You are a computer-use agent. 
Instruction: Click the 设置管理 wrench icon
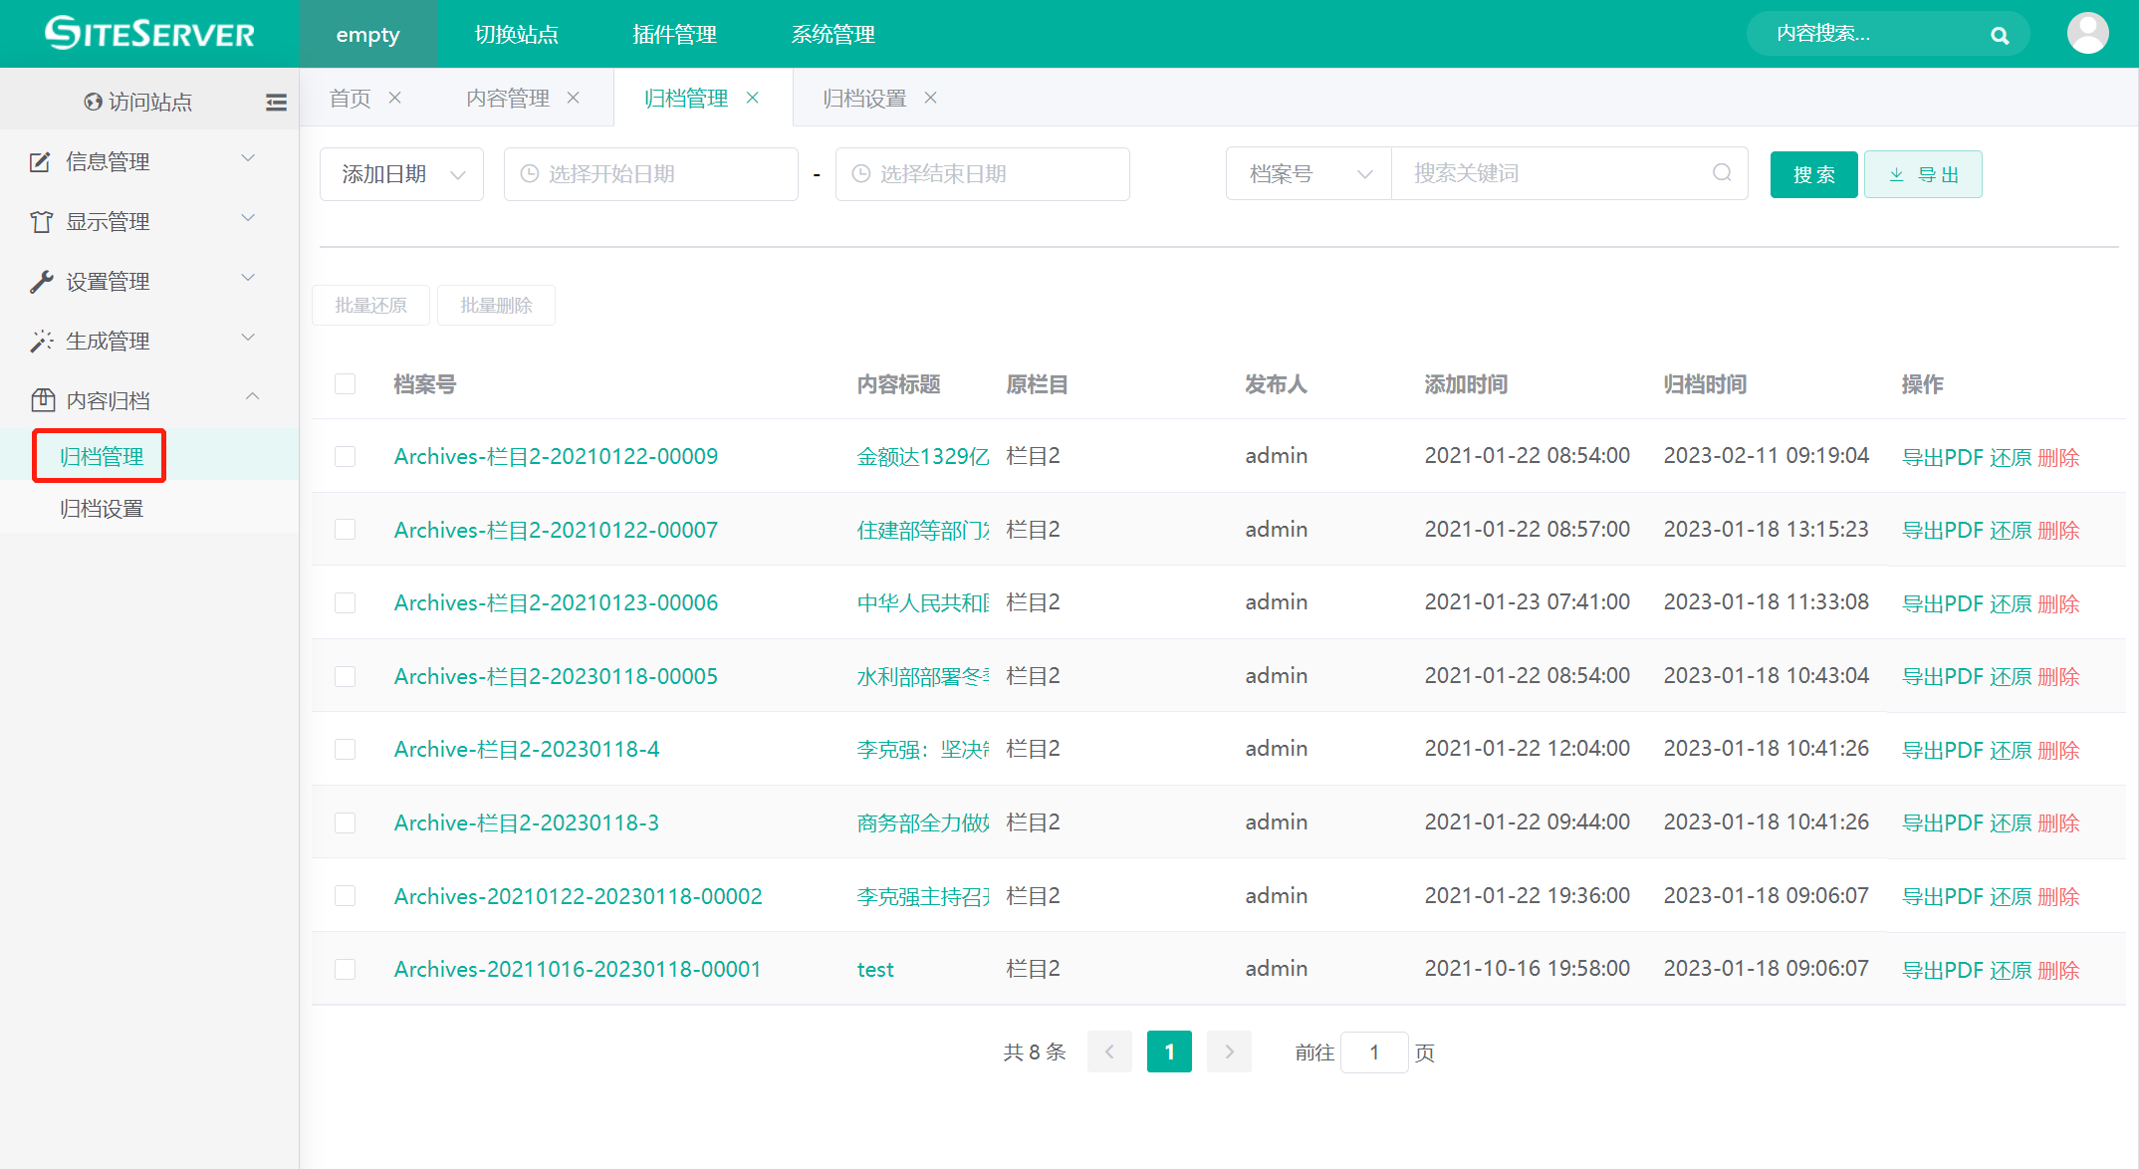coord(41,282)
